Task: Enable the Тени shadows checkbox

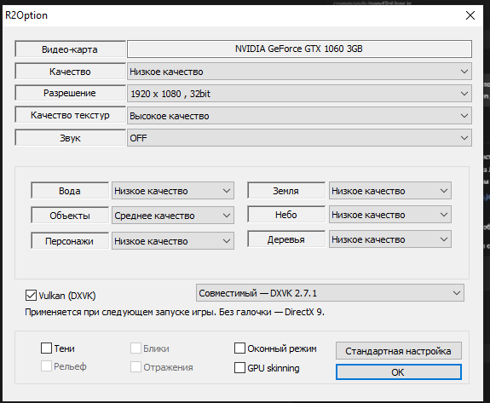Action: point(46,348)
